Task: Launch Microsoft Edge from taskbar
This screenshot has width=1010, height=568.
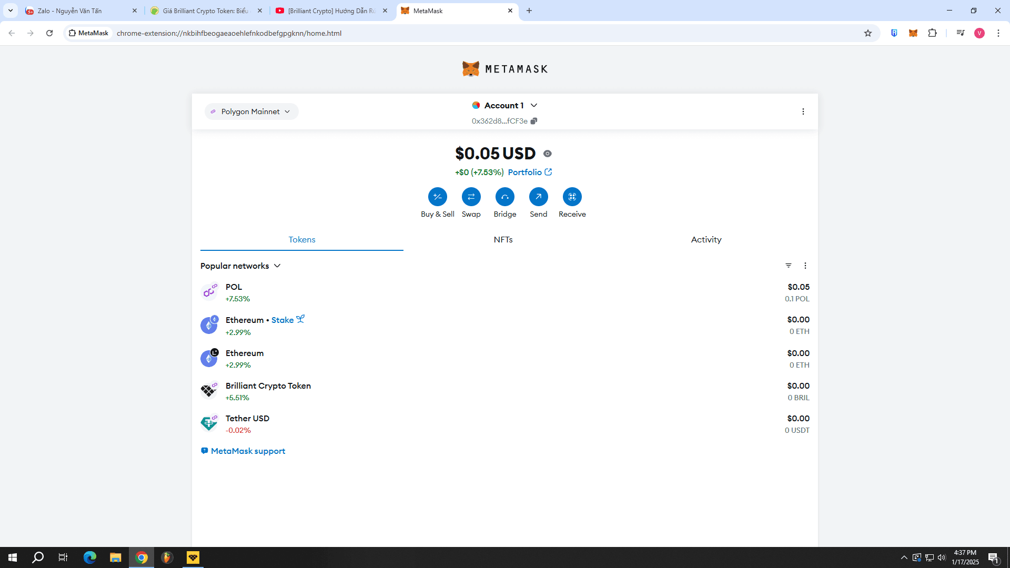Action: point(90,557)
